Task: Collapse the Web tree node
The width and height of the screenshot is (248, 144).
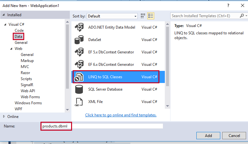Action: (11, 49)
